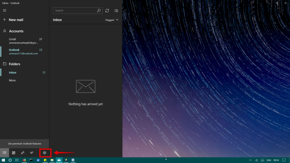
Task: Switch to Mail with the envelope icon
Action: (x=5, y=153)
